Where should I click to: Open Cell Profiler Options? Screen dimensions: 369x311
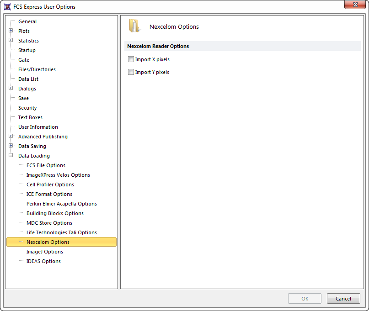point(50,185)
